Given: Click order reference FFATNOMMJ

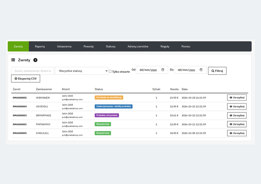Looking at the screenshot, I should tap(43, 125).
